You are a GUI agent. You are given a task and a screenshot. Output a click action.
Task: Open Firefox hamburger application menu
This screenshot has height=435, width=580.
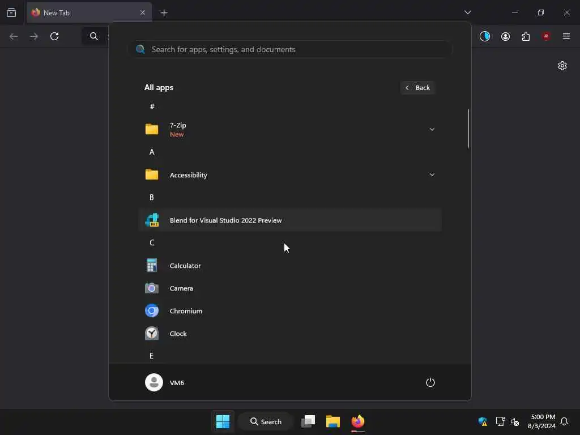pos(566,36)
